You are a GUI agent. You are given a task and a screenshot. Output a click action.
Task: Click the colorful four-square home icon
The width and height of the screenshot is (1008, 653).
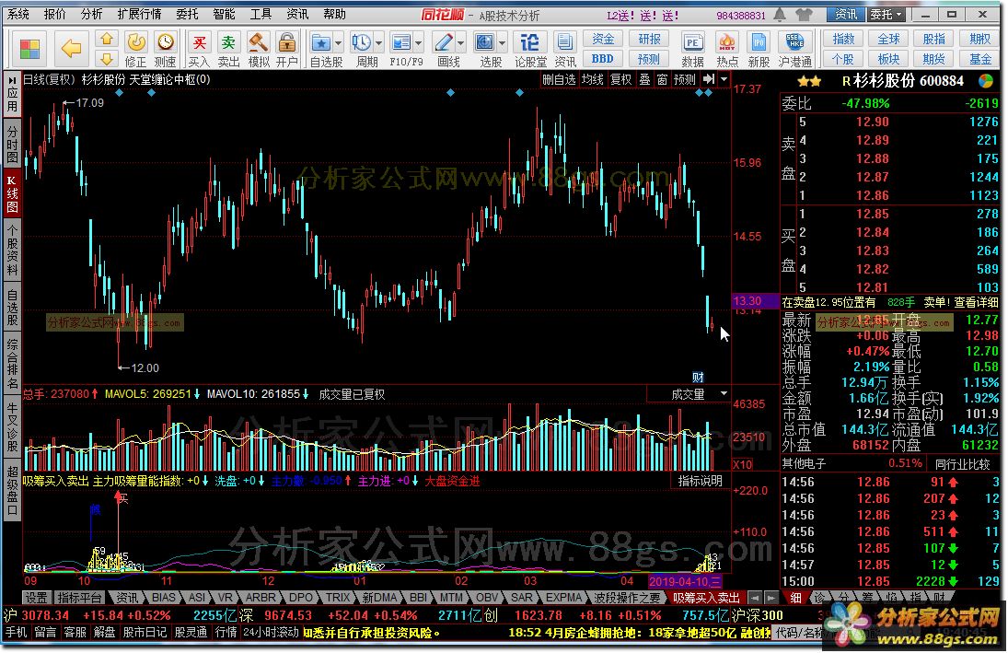29,48
